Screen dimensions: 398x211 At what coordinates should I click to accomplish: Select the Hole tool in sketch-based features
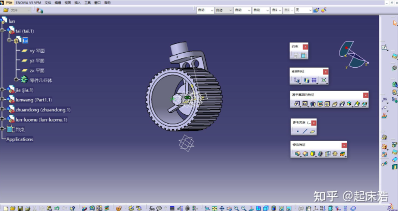[327, 103]
